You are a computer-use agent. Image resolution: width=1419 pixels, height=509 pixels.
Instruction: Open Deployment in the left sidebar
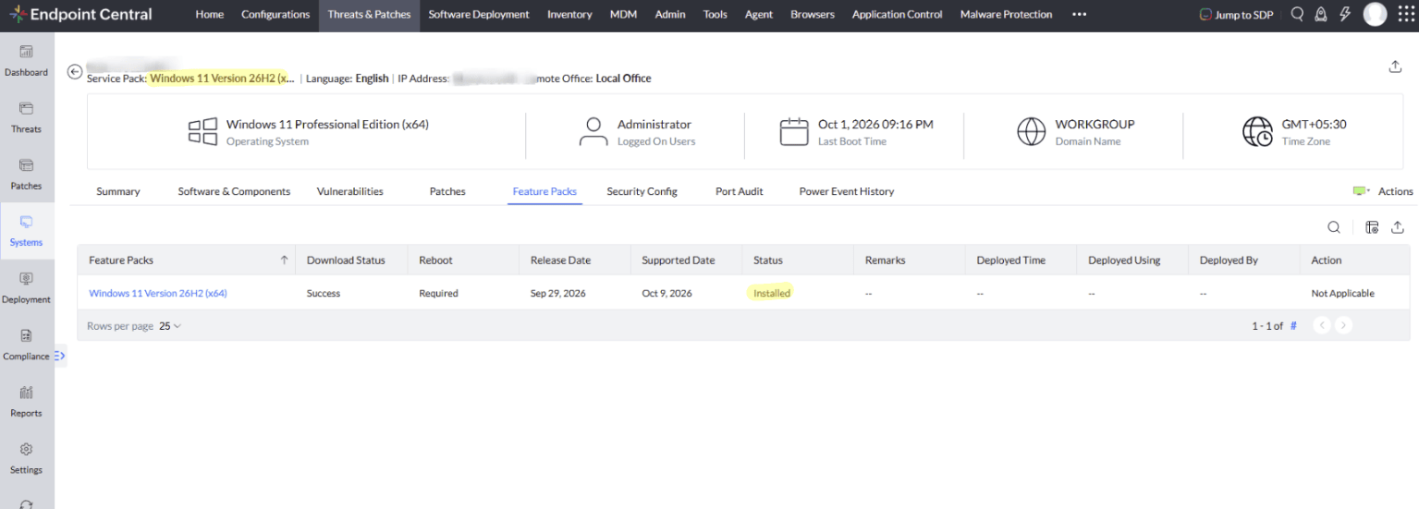[x=26, y=287]
